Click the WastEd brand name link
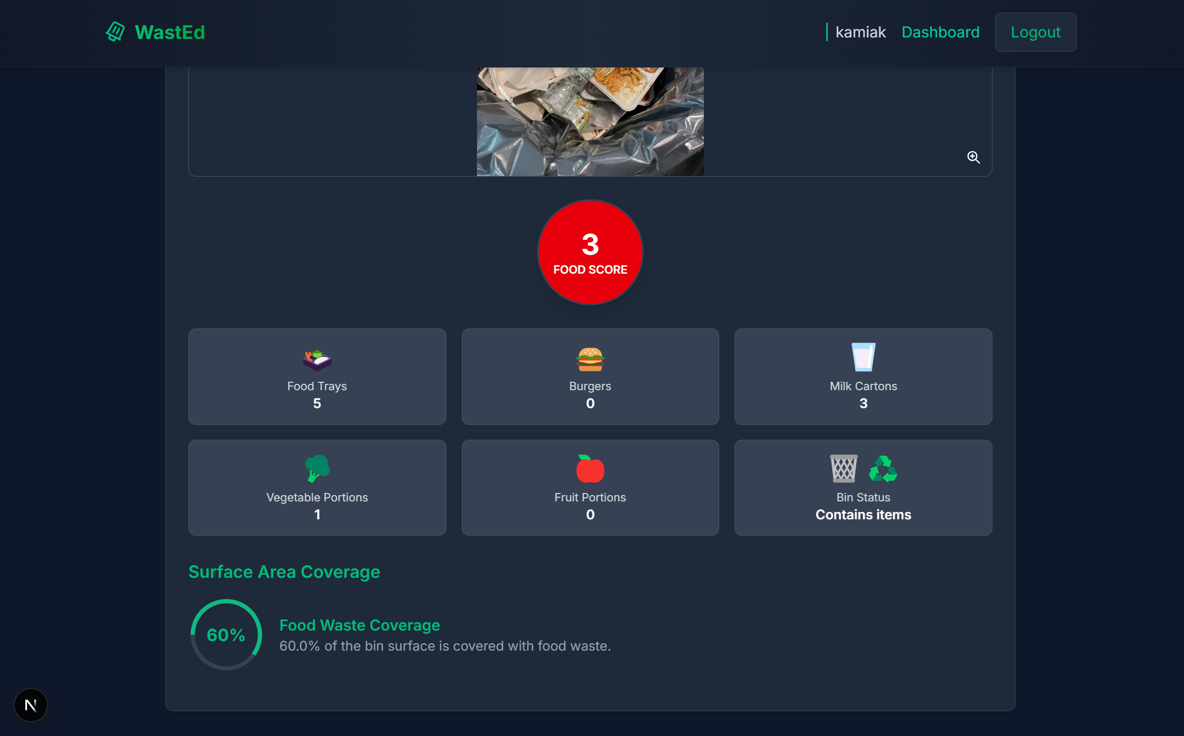Screen dimensions: 1184x736 coord(169,32)
